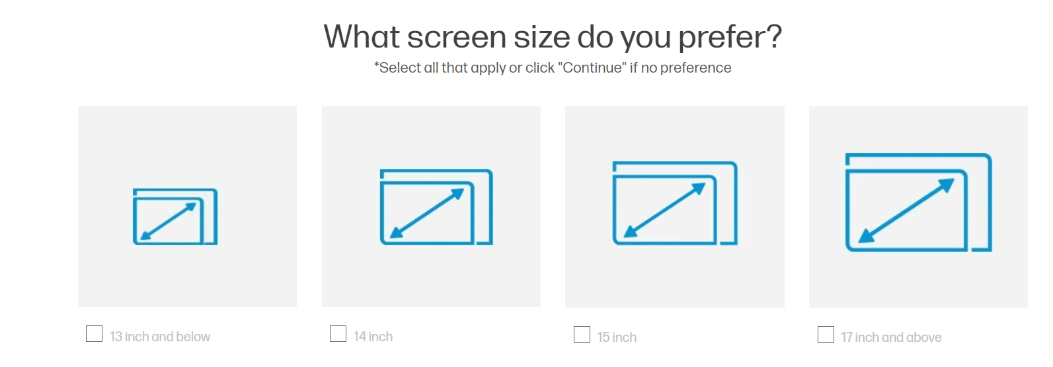Click the 13 inch and below screen icon
The image size is (1053, 367).
tap(175, 217)
